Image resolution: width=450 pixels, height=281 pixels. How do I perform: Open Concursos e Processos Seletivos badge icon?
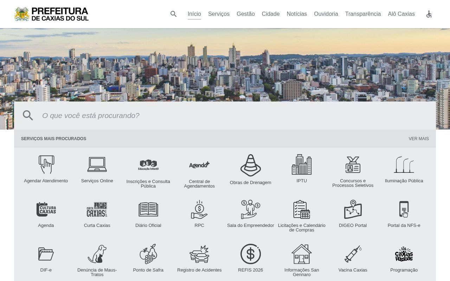pyautogui.click(x=353, y=164)
